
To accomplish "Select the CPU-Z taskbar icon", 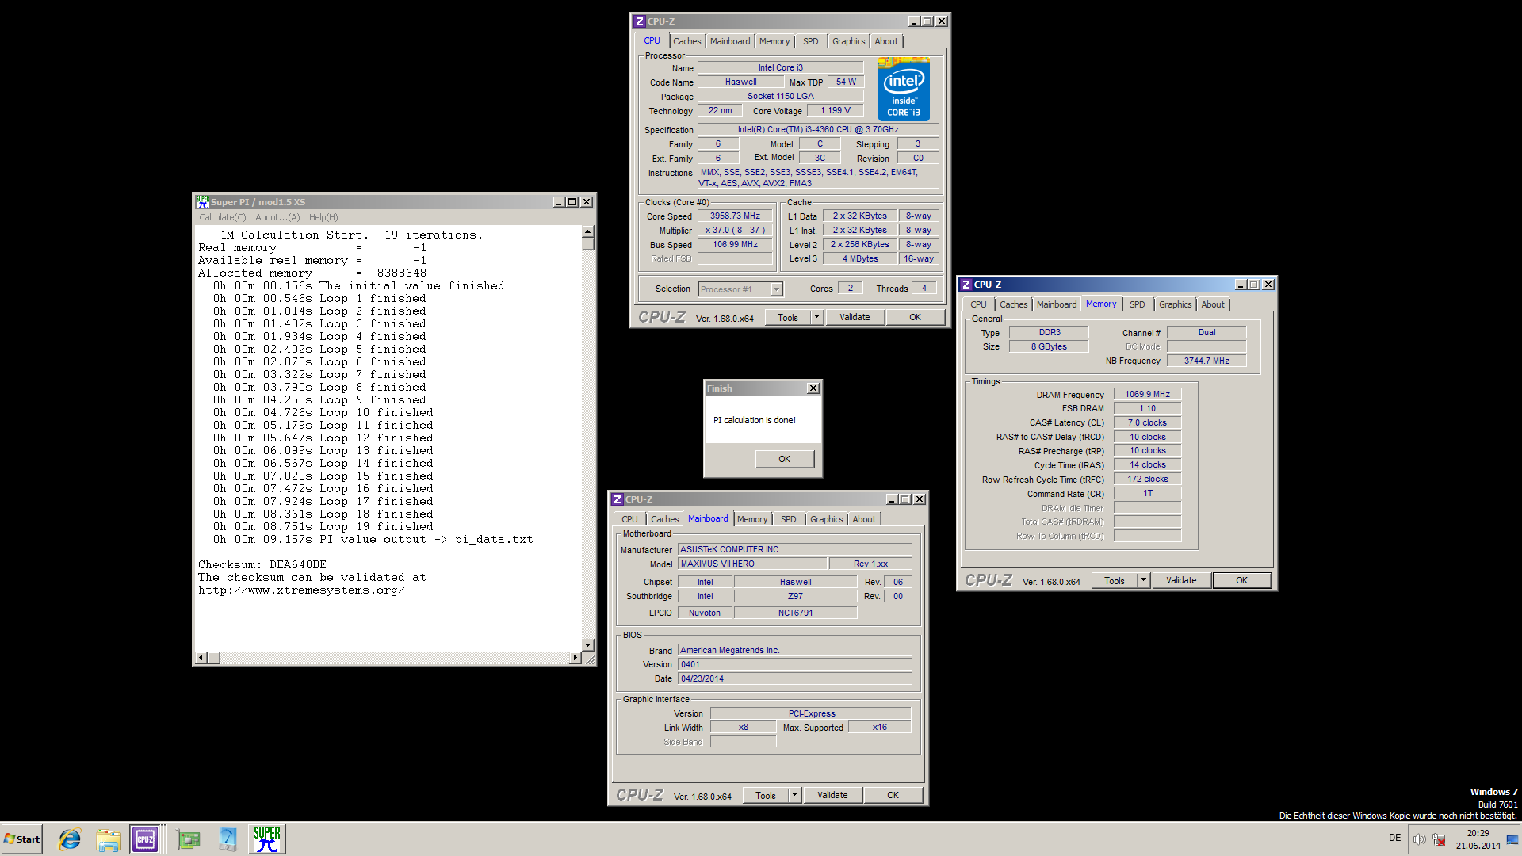I will tap(146, 839).
